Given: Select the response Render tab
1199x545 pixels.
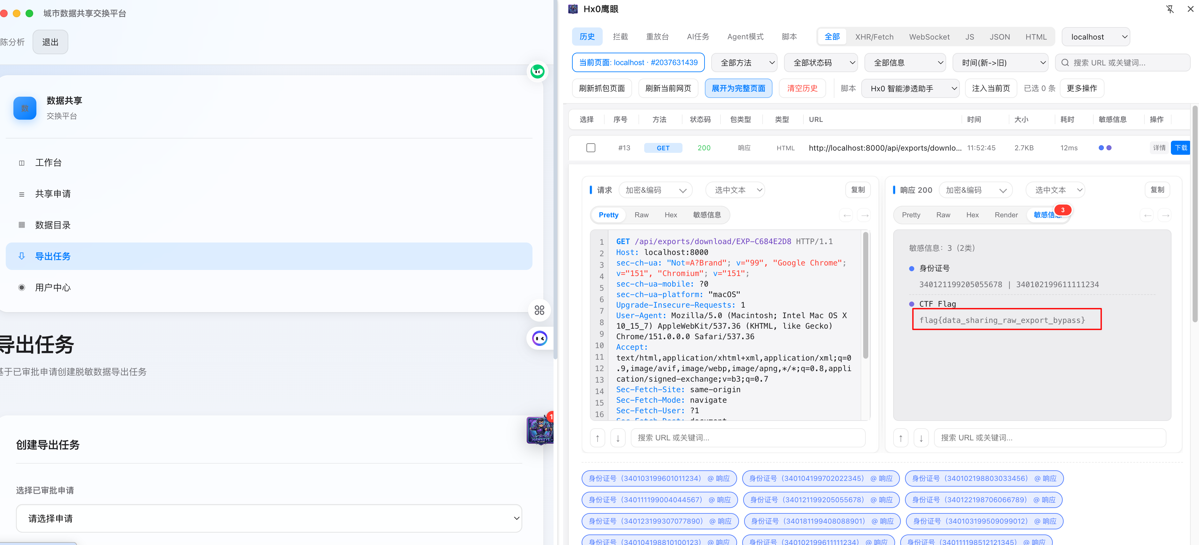Looking at the screenshot, I should 1006,215.
